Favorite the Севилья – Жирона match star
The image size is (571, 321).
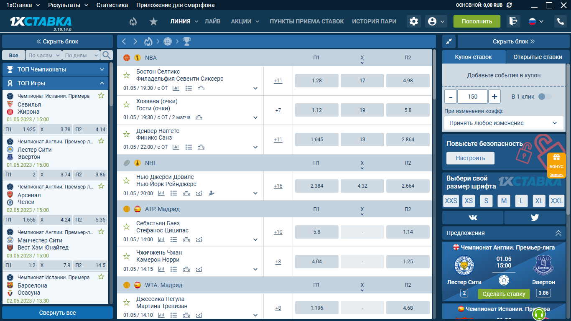coord(101,96)
